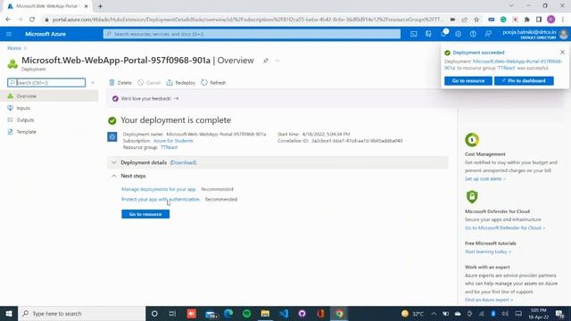Open the browser extensions puzzle icon
This screenshot has width=571, height=321.
526,20
